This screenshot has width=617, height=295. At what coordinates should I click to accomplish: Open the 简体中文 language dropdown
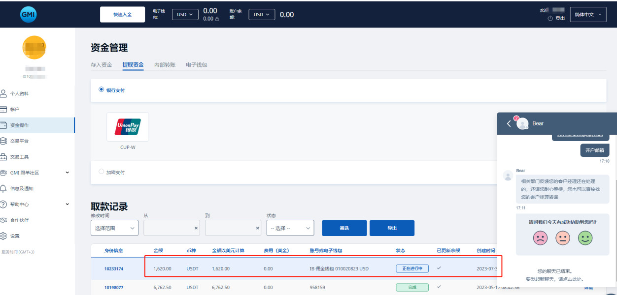(587, 15)
